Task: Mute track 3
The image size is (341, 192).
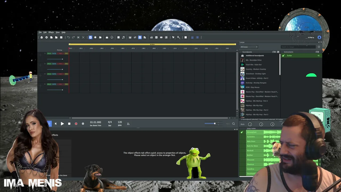Action: [54, 74]
